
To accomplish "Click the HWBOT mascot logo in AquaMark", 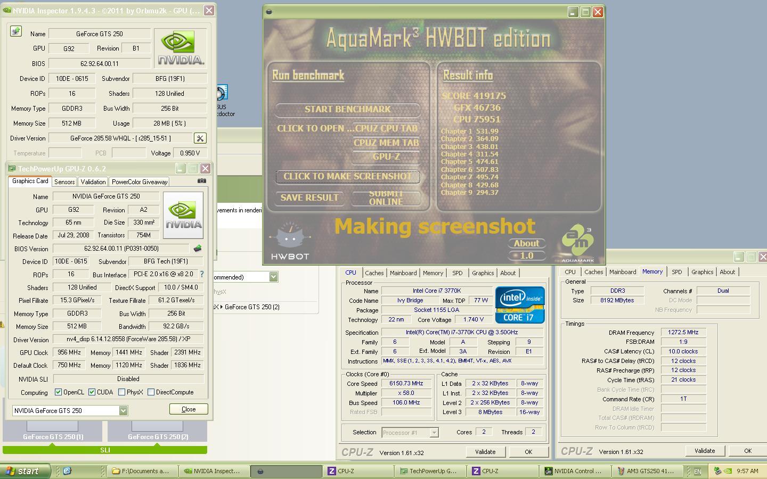I will click(x=290, y=241).
